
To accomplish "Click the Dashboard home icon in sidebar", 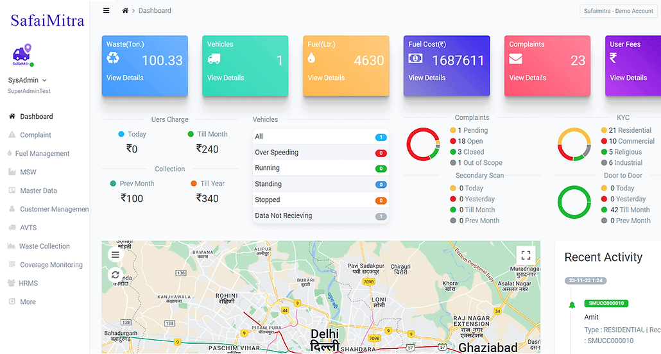I will (12, 116).
